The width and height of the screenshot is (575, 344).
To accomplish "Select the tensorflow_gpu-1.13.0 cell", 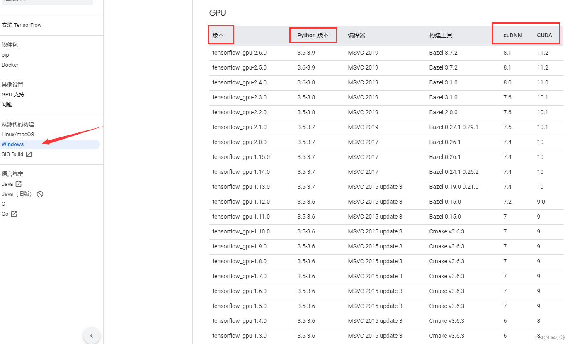I will point(241,187).
